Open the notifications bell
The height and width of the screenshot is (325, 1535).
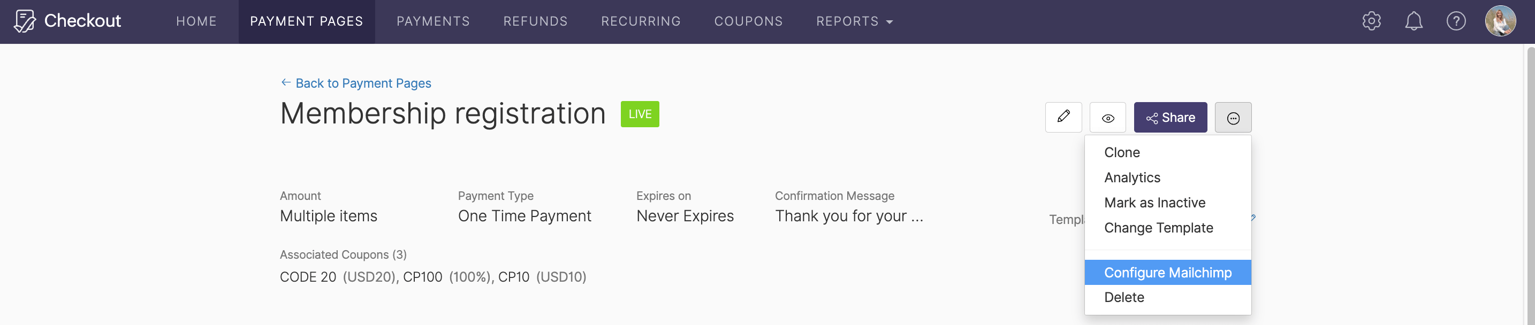1414,21
